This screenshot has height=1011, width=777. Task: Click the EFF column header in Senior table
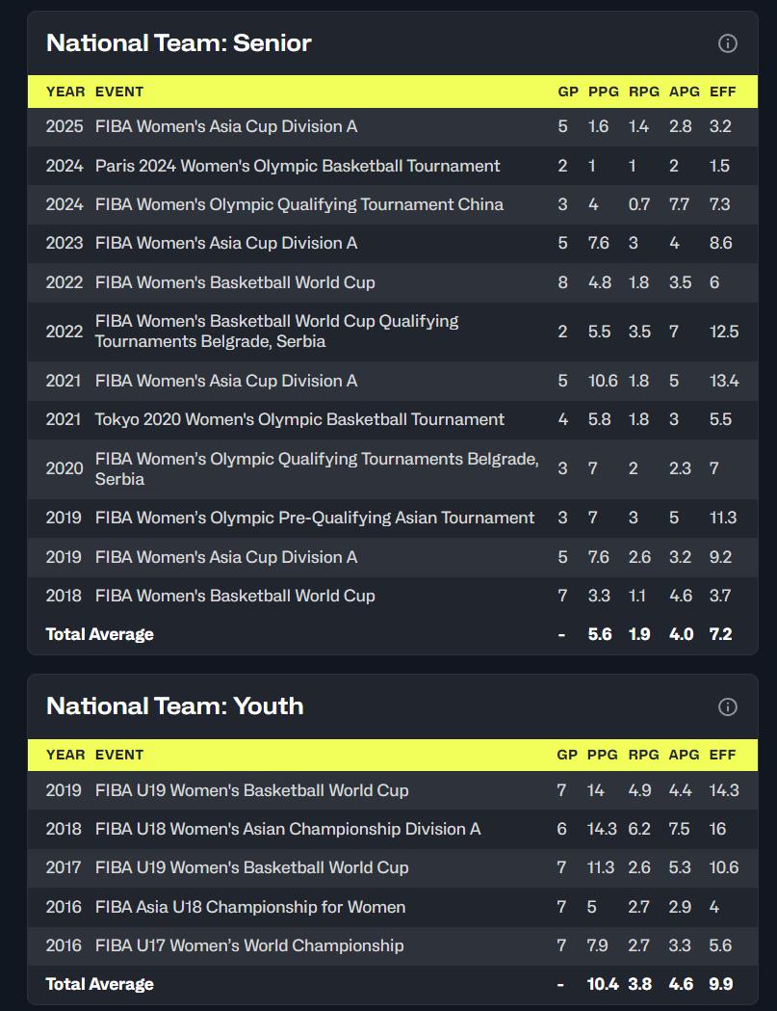(723, 92)
